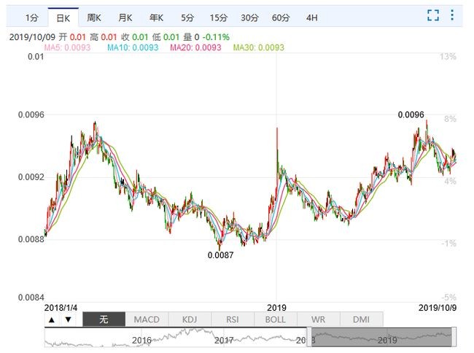Select the 4H timeframe tab
The width and height of the screenshot is (474, 353).
[312, 17]
